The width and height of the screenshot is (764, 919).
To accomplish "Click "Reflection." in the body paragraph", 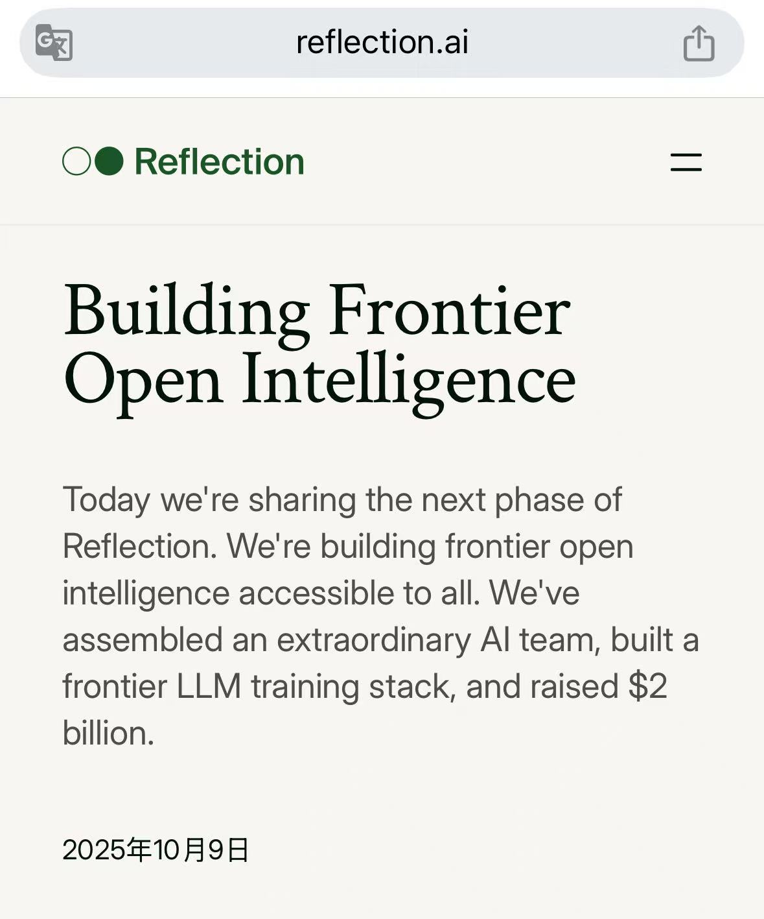I will click(x=139, y=547).
